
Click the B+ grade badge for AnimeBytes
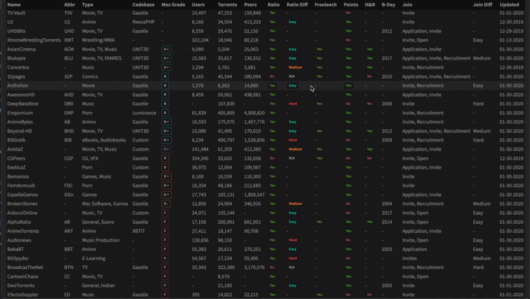coord(166,122)
